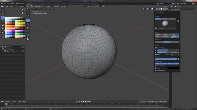Open the Object Mode dropdown
Screen dimensions: 197x110
pos(32,9)
